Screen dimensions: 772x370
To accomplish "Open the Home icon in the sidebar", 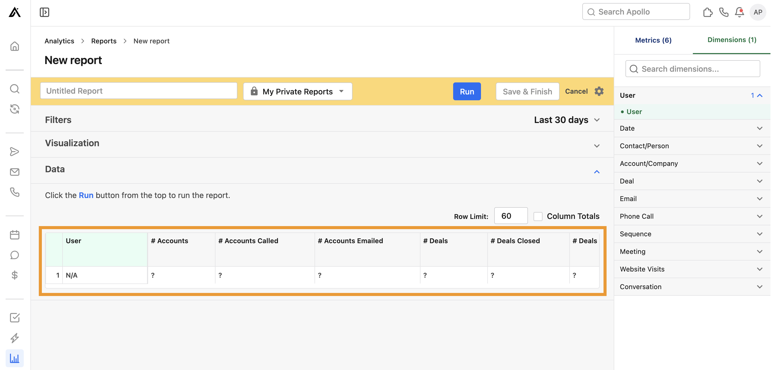I will (14, 46).
